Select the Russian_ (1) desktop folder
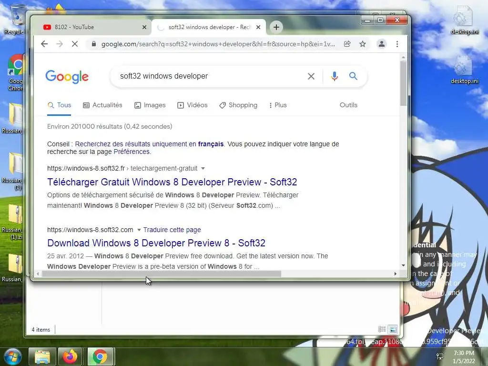The width and height of the screenshot is (488, 366). pyautogui.click(x=12, y=172)
